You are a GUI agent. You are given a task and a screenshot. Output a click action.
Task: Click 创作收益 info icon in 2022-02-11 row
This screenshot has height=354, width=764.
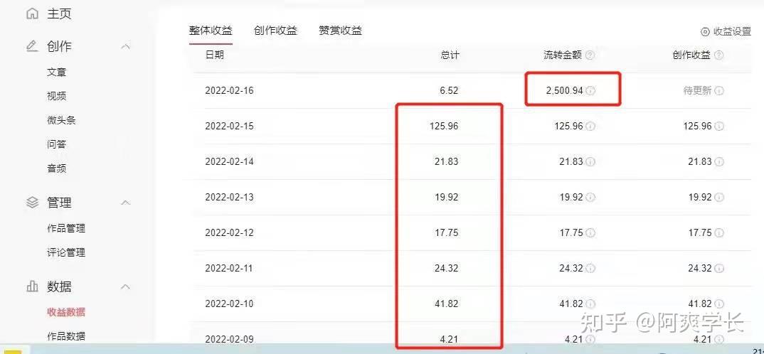[x=718, y=268]
